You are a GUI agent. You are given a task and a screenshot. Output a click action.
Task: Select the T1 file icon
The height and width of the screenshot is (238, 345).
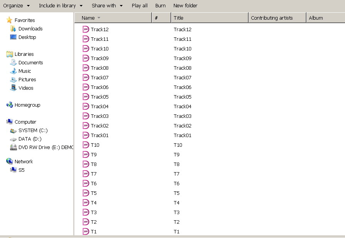pos(86,231)
